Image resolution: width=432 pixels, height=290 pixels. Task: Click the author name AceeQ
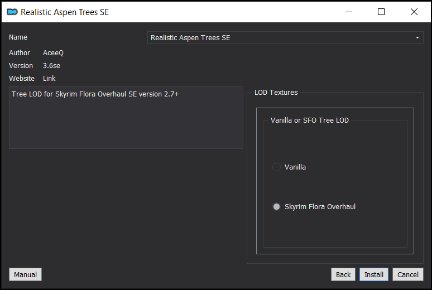pos(53,53)
